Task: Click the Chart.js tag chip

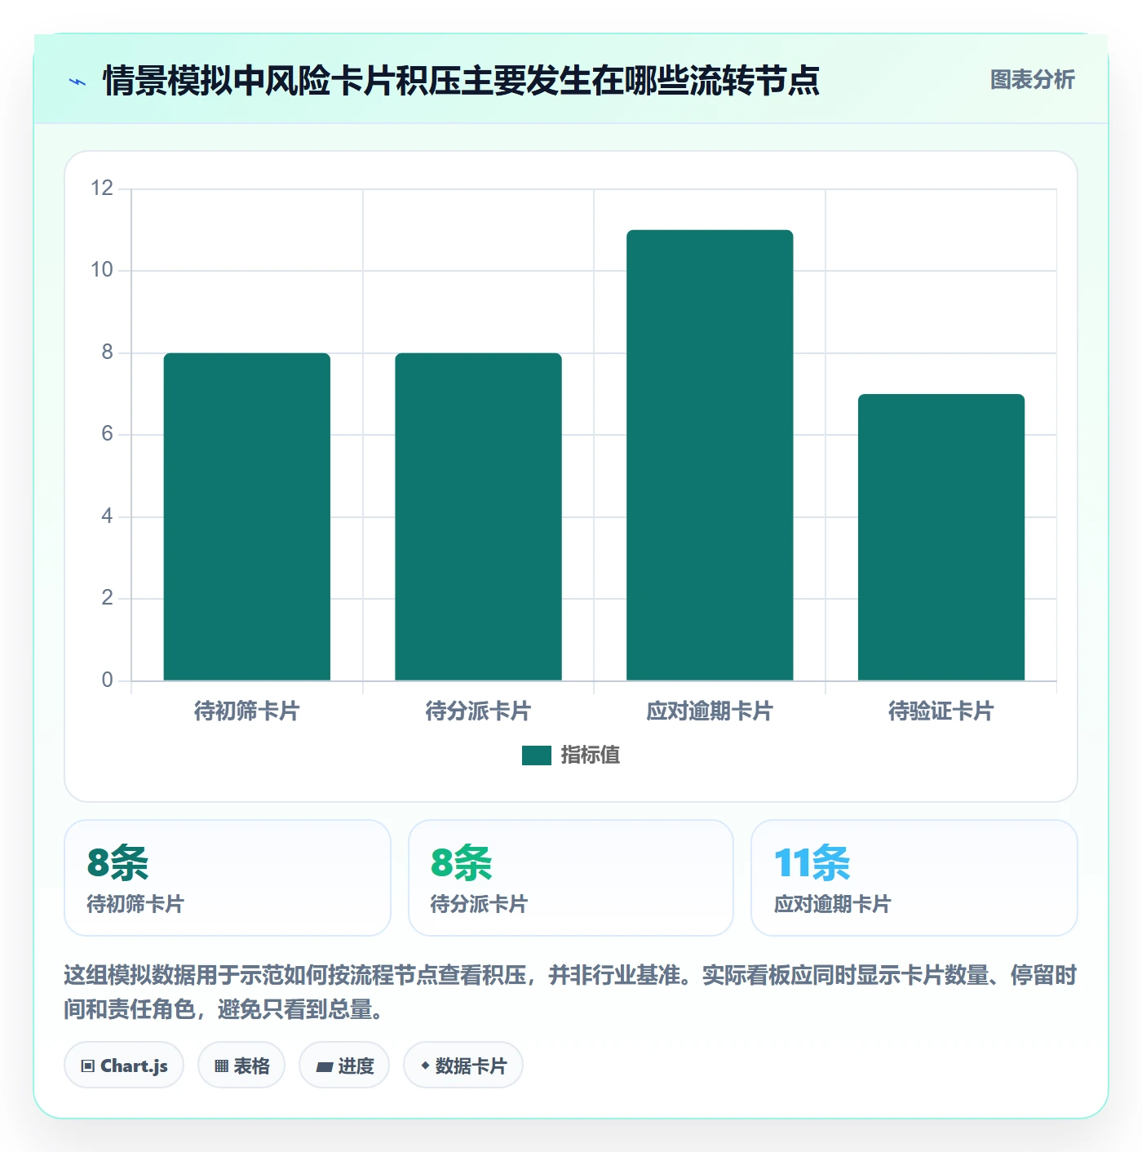Action: pos(124,1065)
